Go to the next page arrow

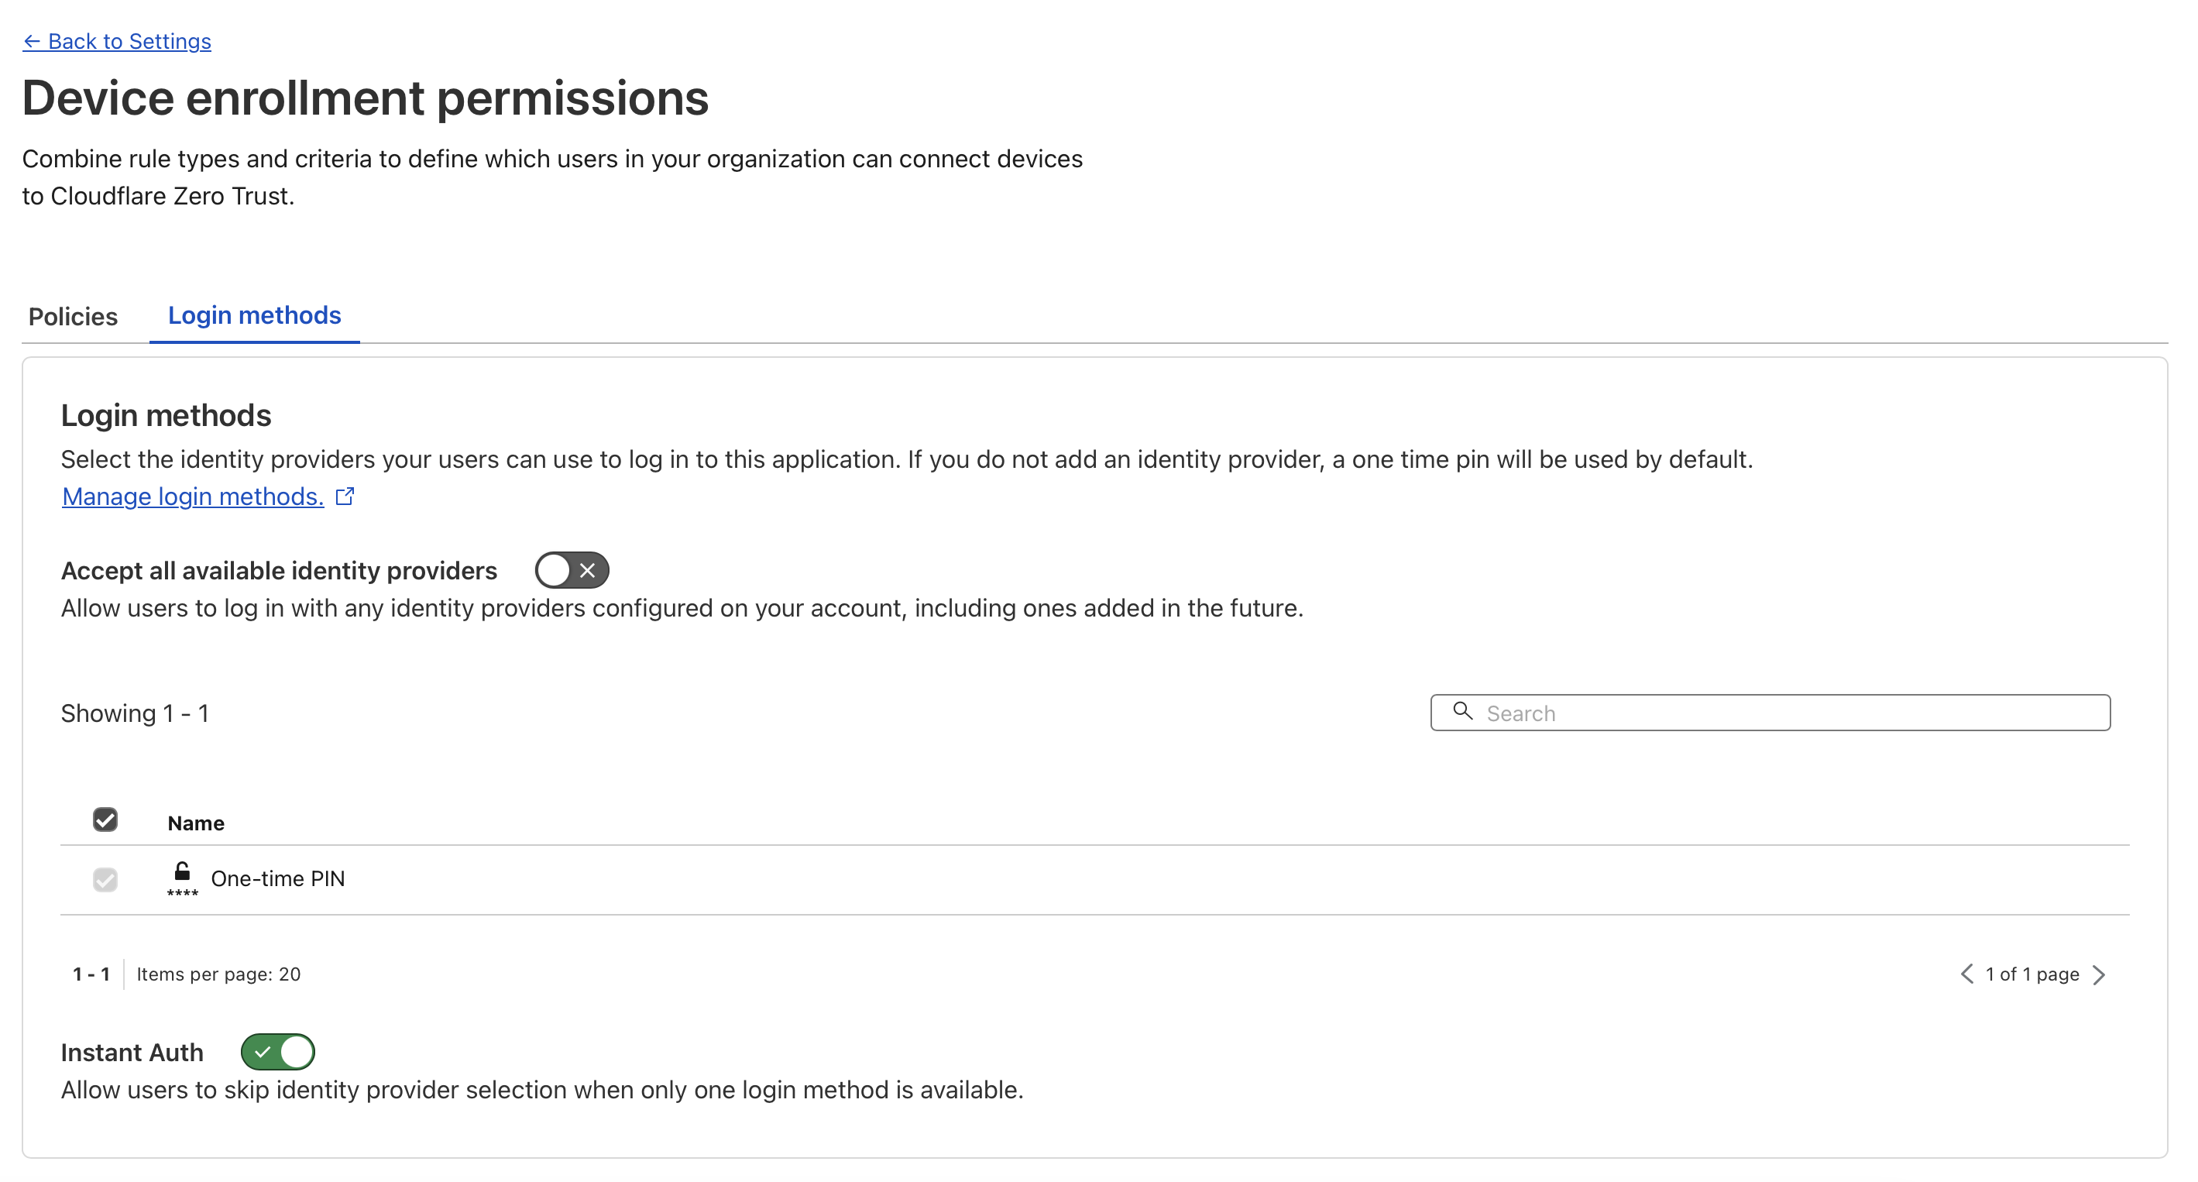pos(2099,974)
